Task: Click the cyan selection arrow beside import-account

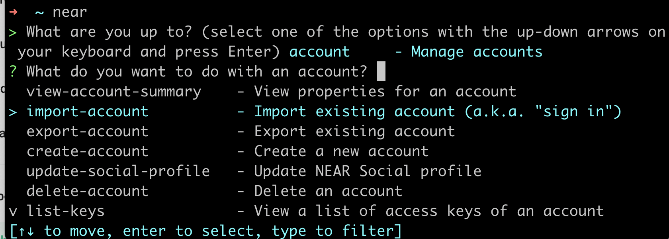Action: click(x=13, y=112)
